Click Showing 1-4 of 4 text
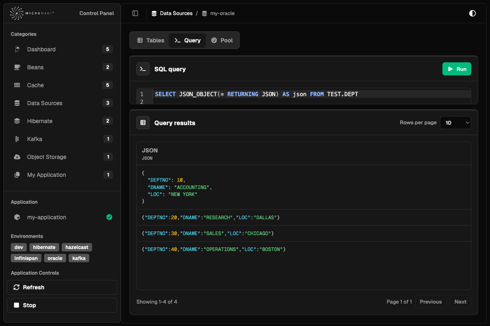Viewport: 490px width, 326px height. click(157, 302)
